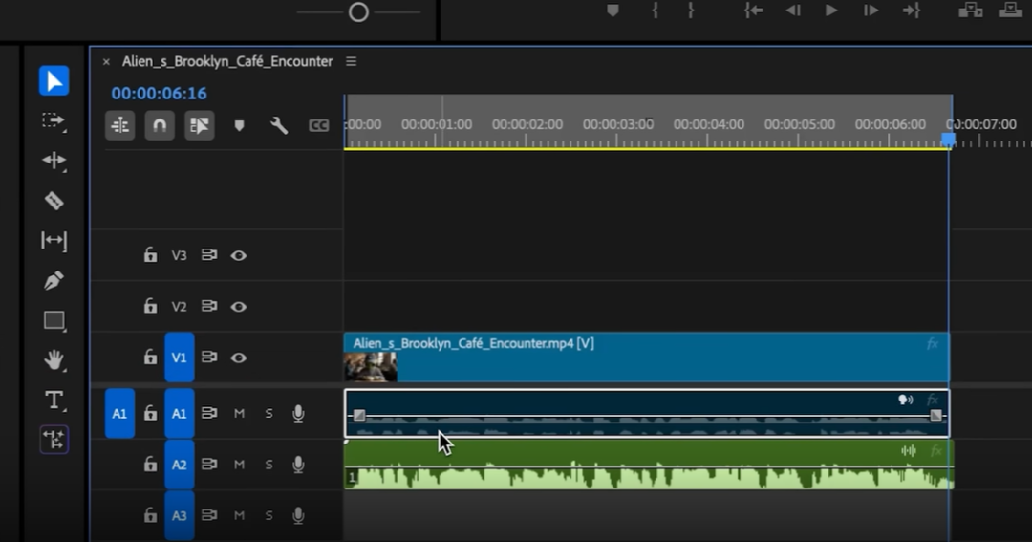Select the Type tool
Image resolution: width=1032 pixels, height=542 pixels.
54,401
